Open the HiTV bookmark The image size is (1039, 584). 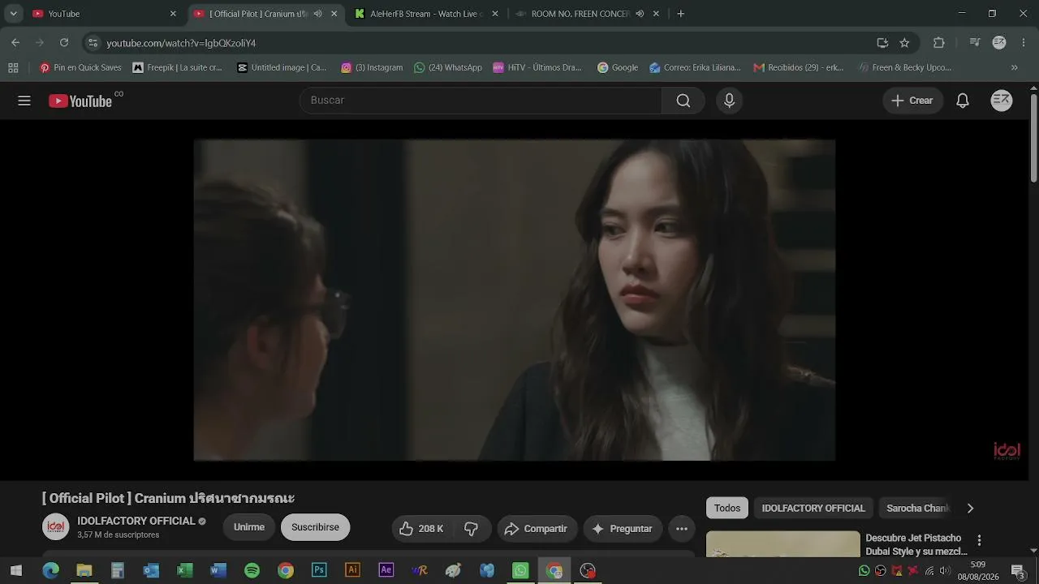coord(537,68)
